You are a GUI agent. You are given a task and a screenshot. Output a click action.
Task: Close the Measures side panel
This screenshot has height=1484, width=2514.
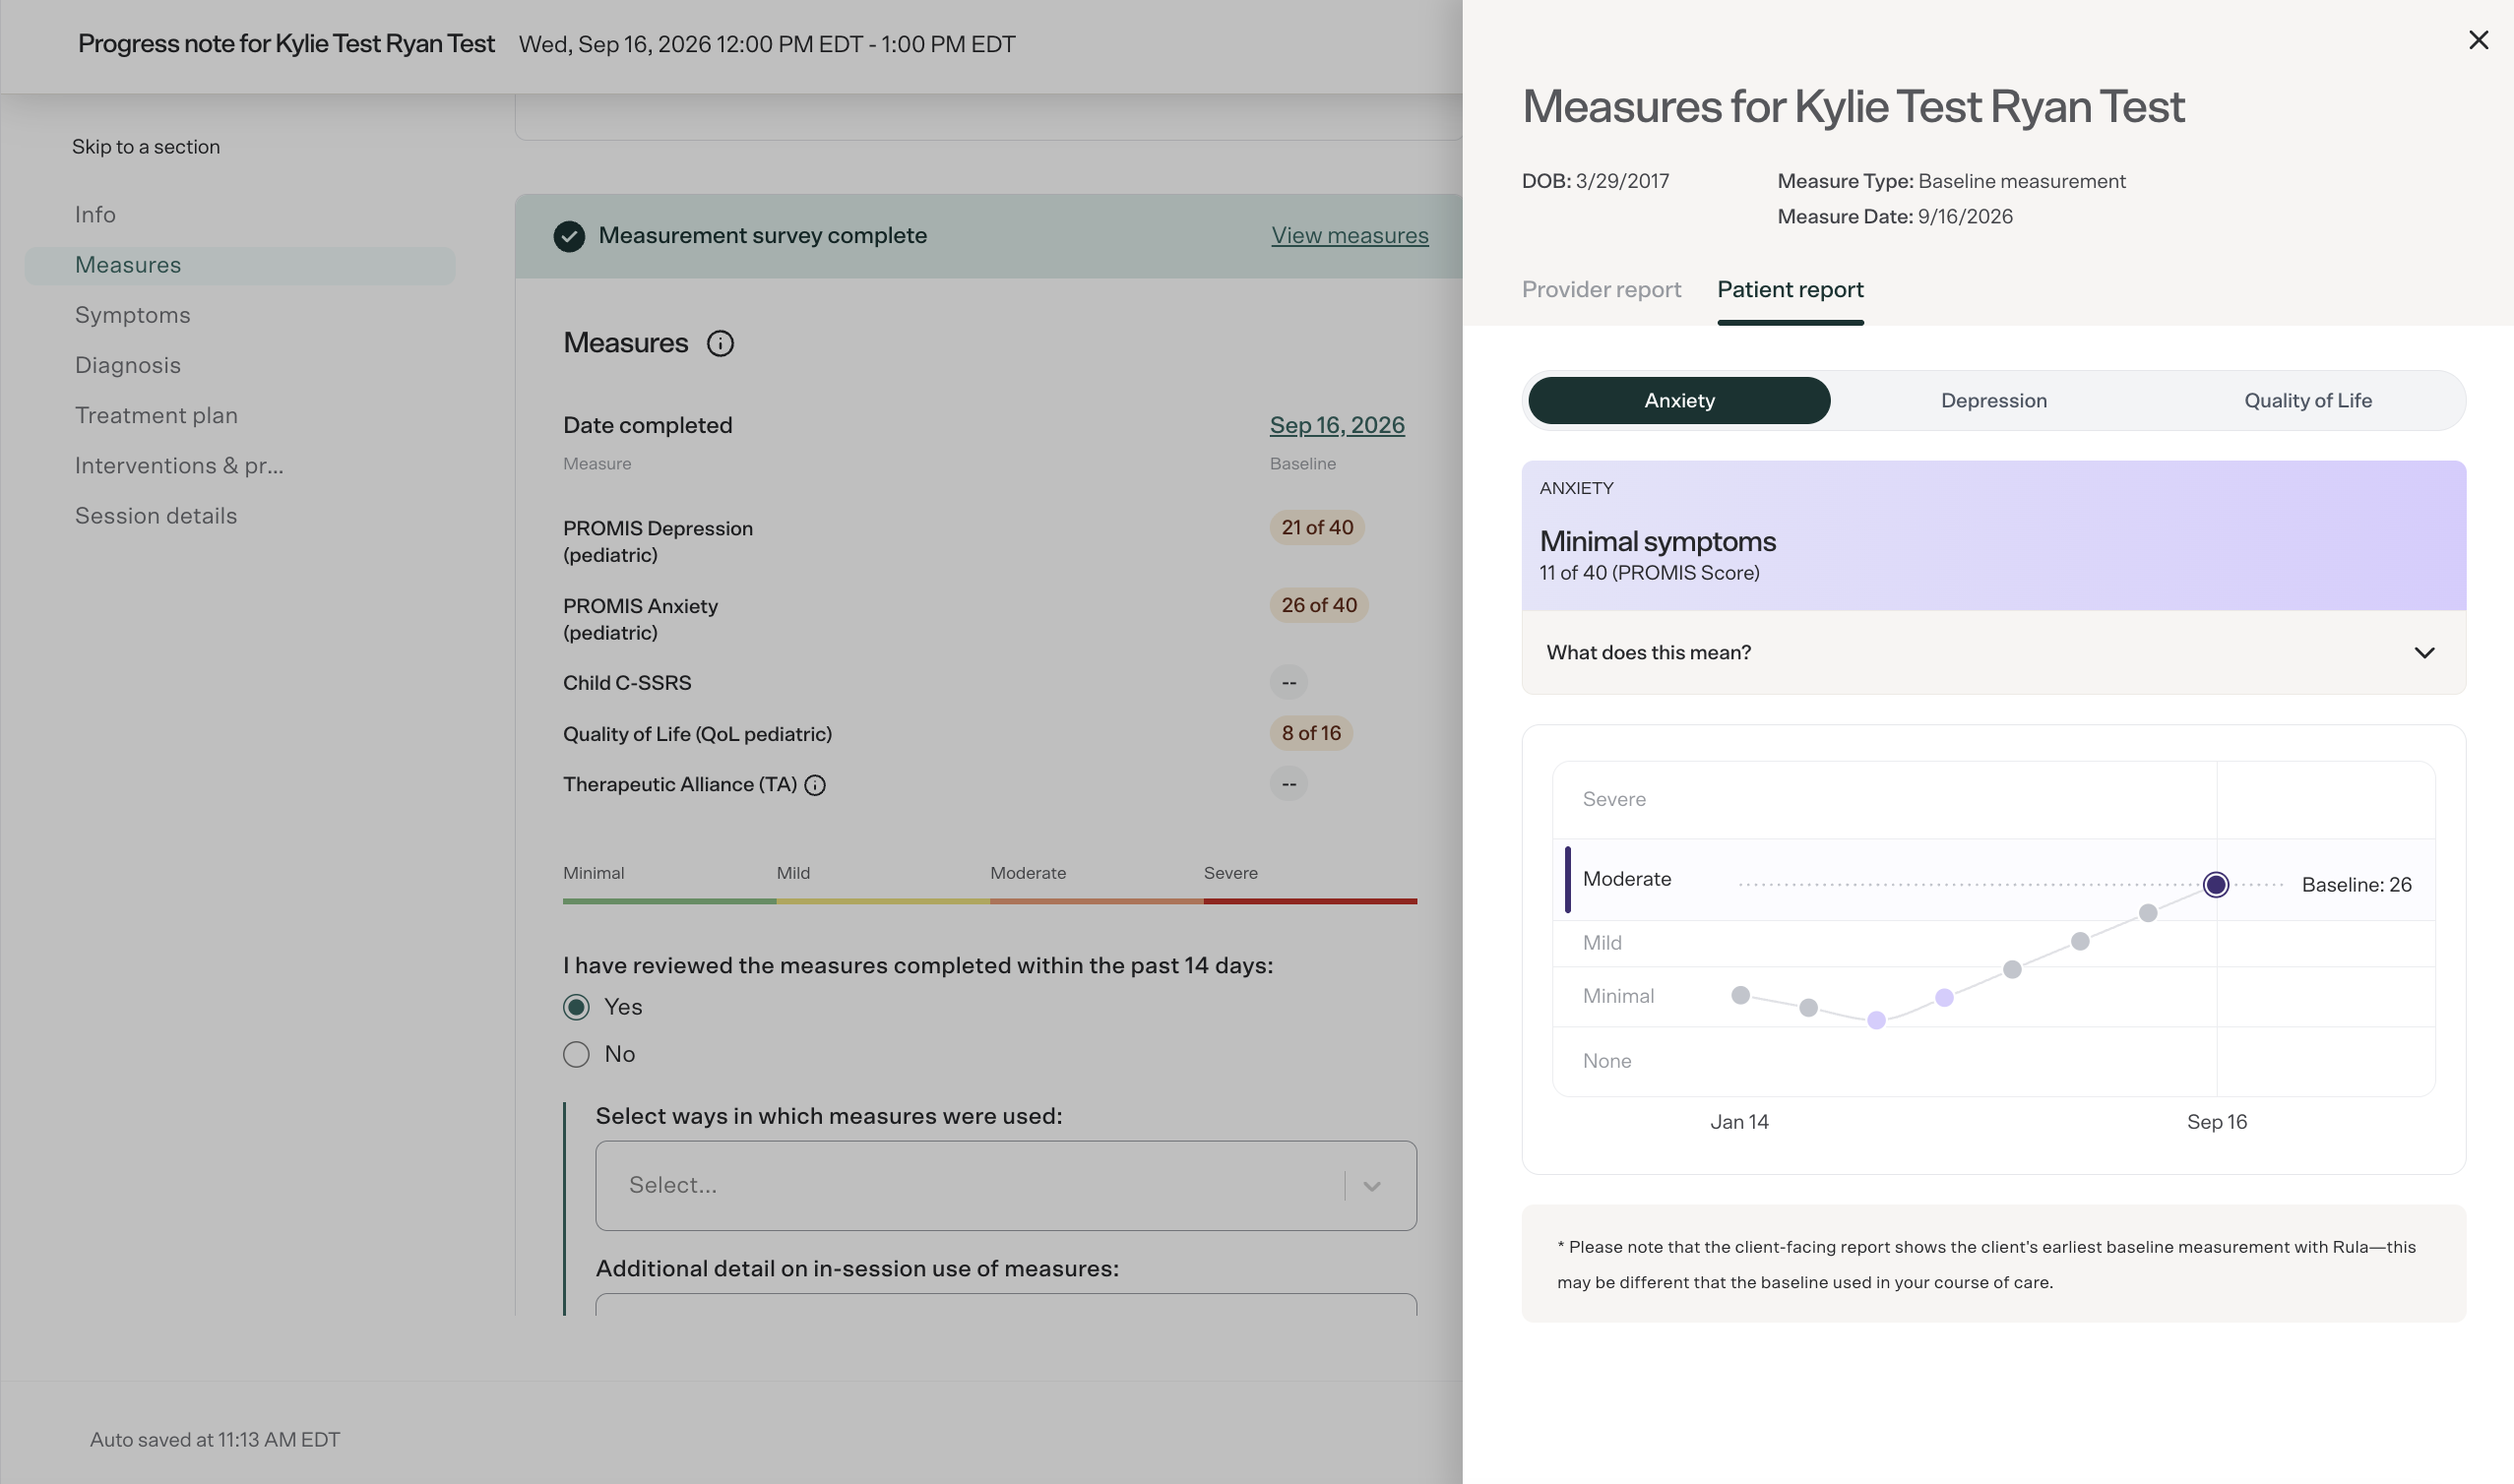[x=2478, y=40]
